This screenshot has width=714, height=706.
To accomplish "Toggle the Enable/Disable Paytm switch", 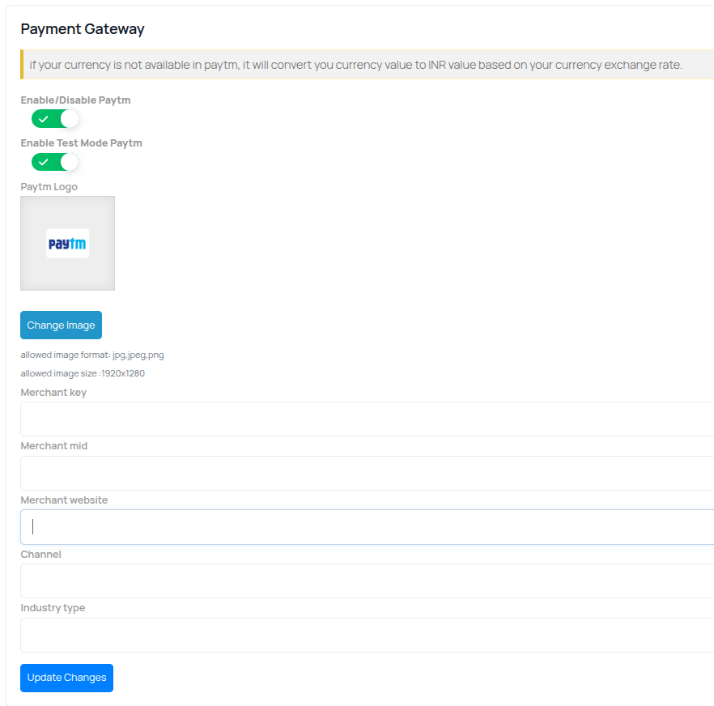I will point(55,119).
